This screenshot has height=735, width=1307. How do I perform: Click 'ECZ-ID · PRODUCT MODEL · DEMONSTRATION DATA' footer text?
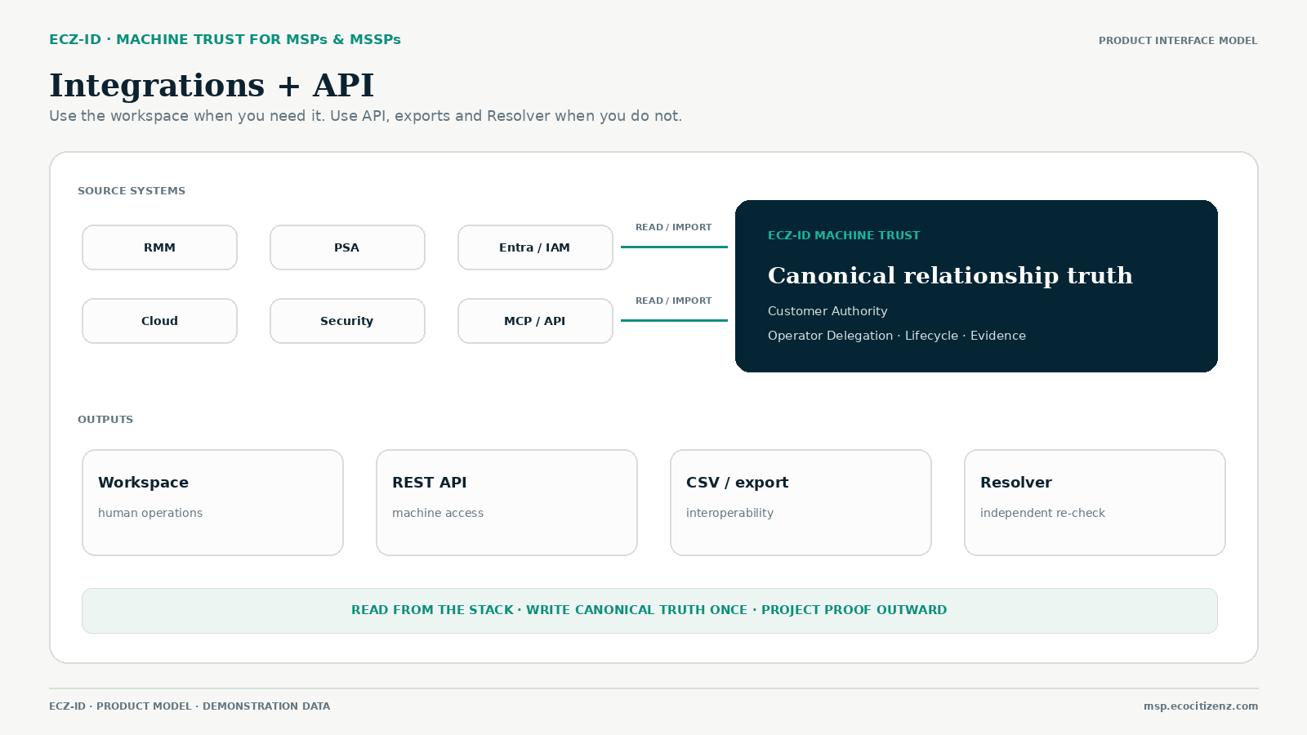pyautogui.click(x=190, y=706)
